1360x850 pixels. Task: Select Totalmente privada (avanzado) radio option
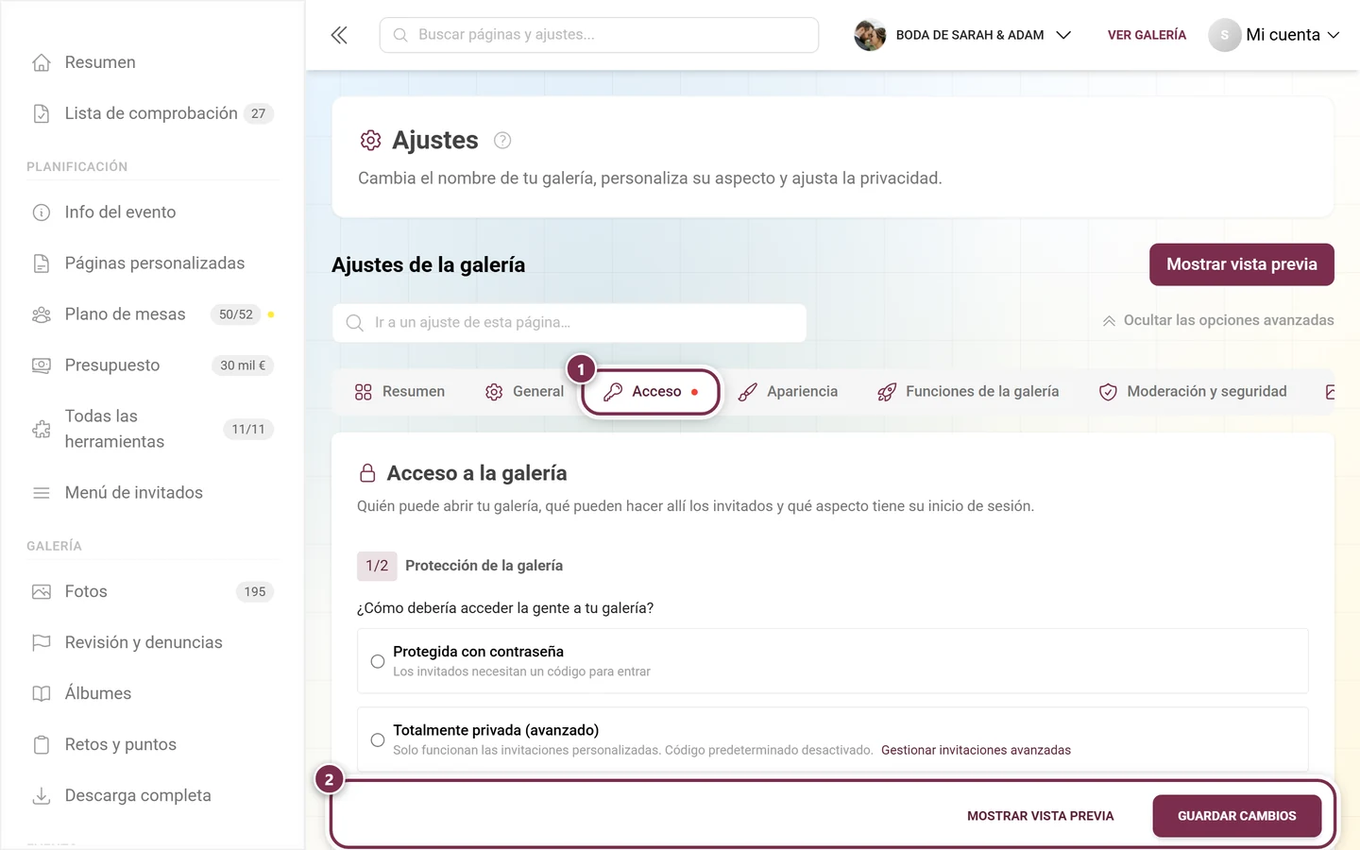click(378, 739)
